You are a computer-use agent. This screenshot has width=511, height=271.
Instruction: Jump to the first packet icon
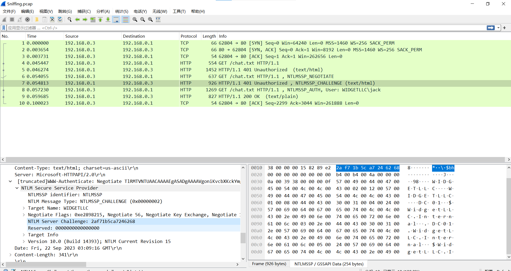[100, 19]
